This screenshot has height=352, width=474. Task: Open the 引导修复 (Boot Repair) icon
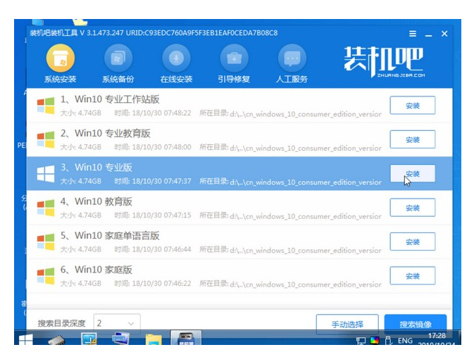point(234,61)
